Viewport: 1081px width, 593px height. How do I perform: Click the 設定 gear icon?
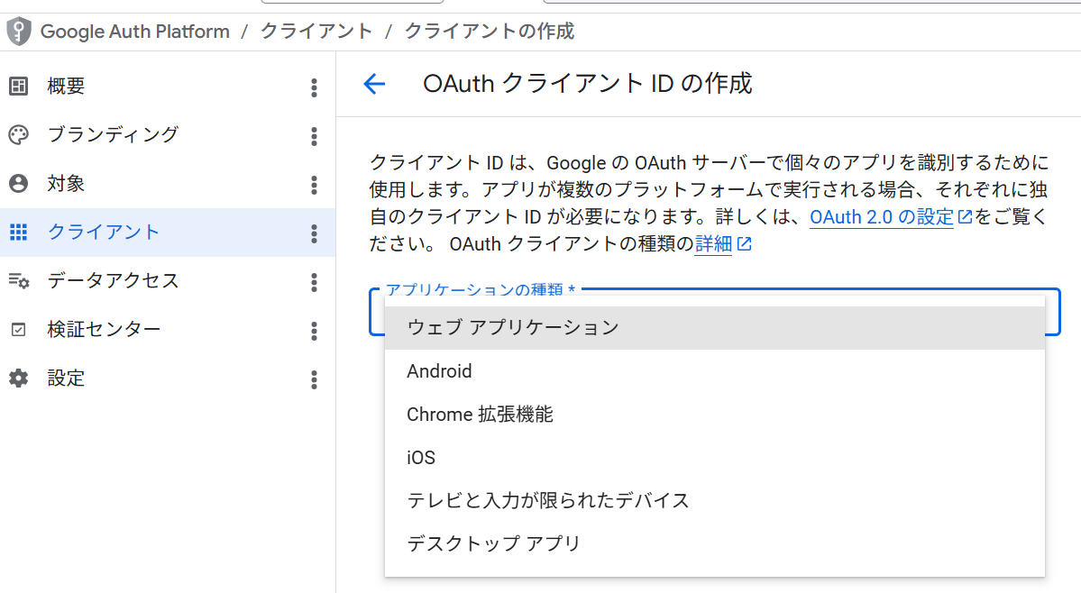tap(19, 379)
